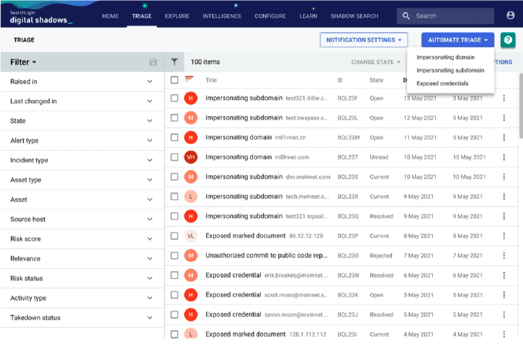Open the Home tab

pyautogui.click(x=110, y=16)
